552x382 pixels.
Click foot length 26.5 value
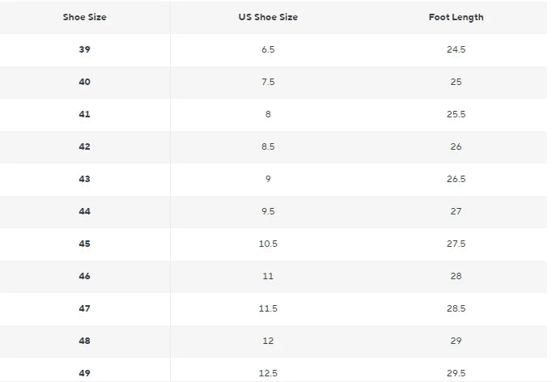coord(456,179)
